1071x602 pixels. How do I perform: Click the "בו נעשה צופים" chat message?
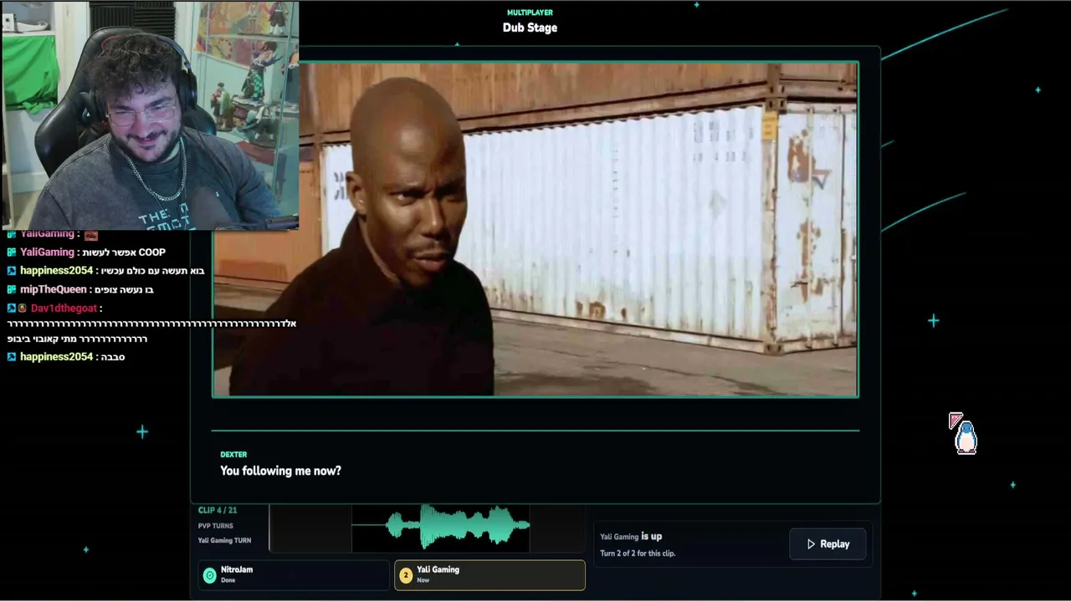point(125,289)
